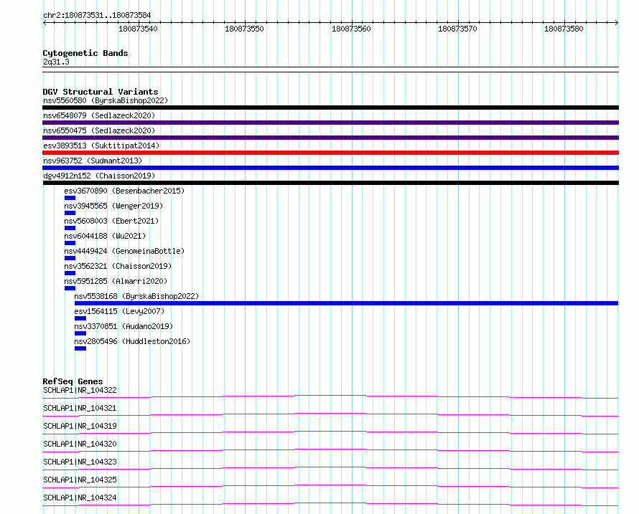Screen dimensions: 639x514
Task: Click the nsv5608003 Ebert2021 blue marker
Action: [x=70, y=228]
